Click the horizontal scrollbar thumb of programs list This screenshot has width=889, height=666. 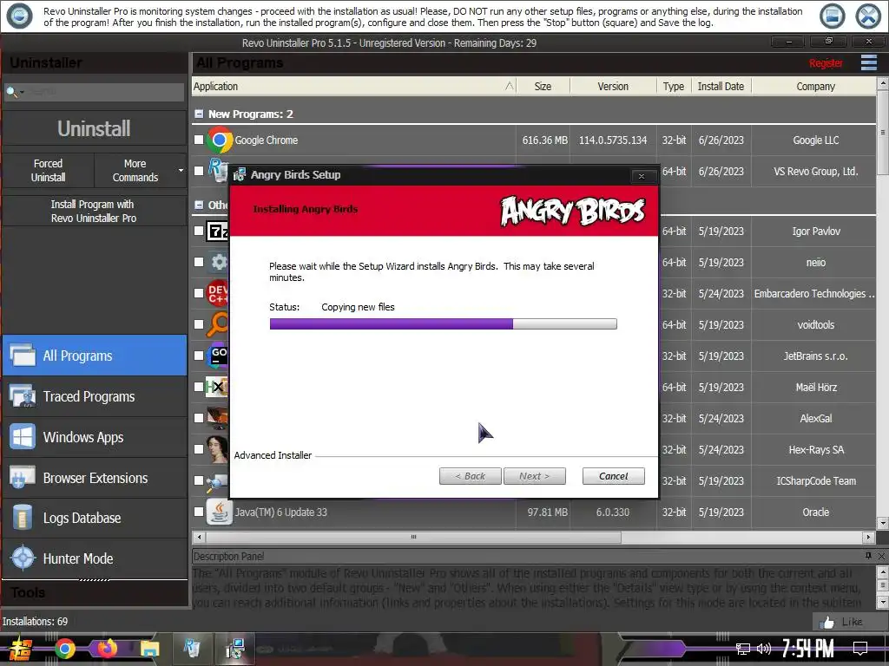413,537
